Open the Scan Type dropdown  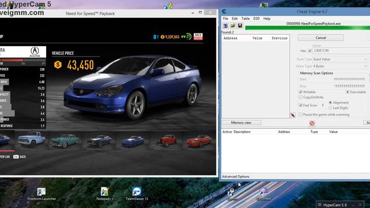pyautogui.click(x=340, y=59)
